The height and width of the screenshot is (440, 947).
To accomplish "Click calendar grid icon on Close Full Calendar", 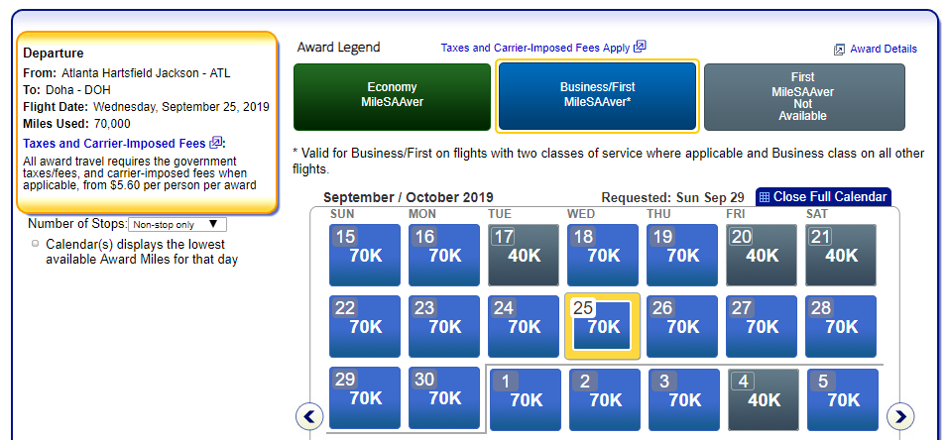I will 765,197.
